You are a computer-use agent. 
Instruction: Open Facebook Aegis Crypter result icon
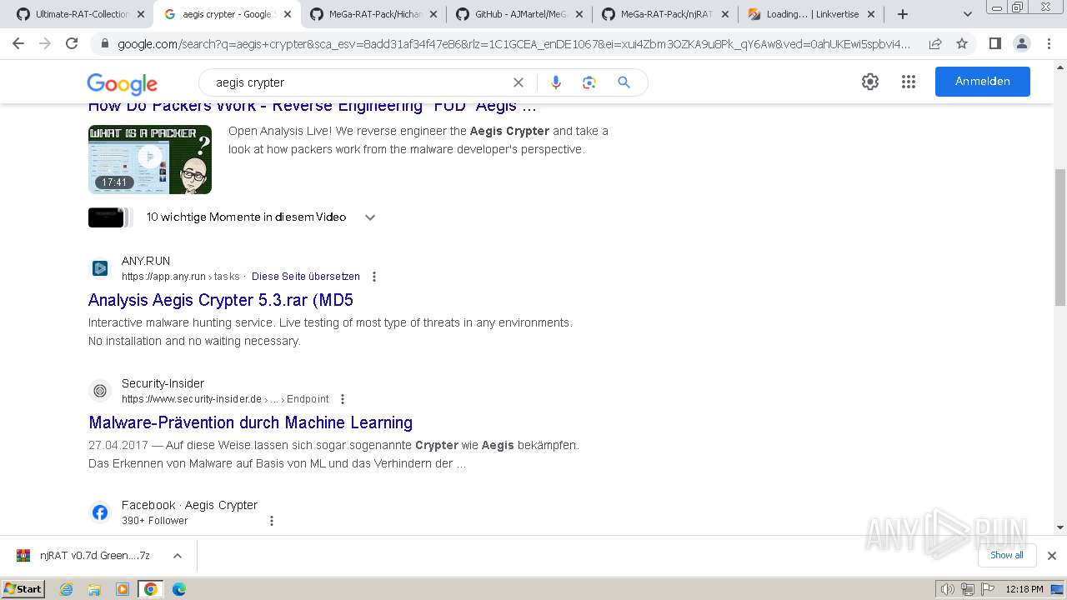100,512
